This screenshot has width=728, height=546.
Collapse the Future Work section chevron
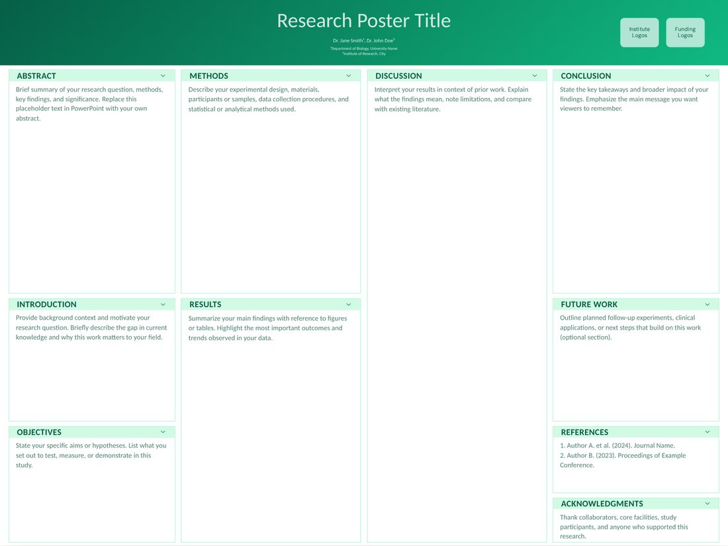point(707,304)
